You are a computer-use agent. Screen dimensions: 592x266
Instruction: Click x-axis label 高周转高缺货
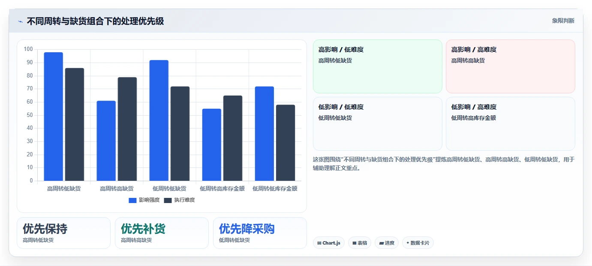point(117,188)
